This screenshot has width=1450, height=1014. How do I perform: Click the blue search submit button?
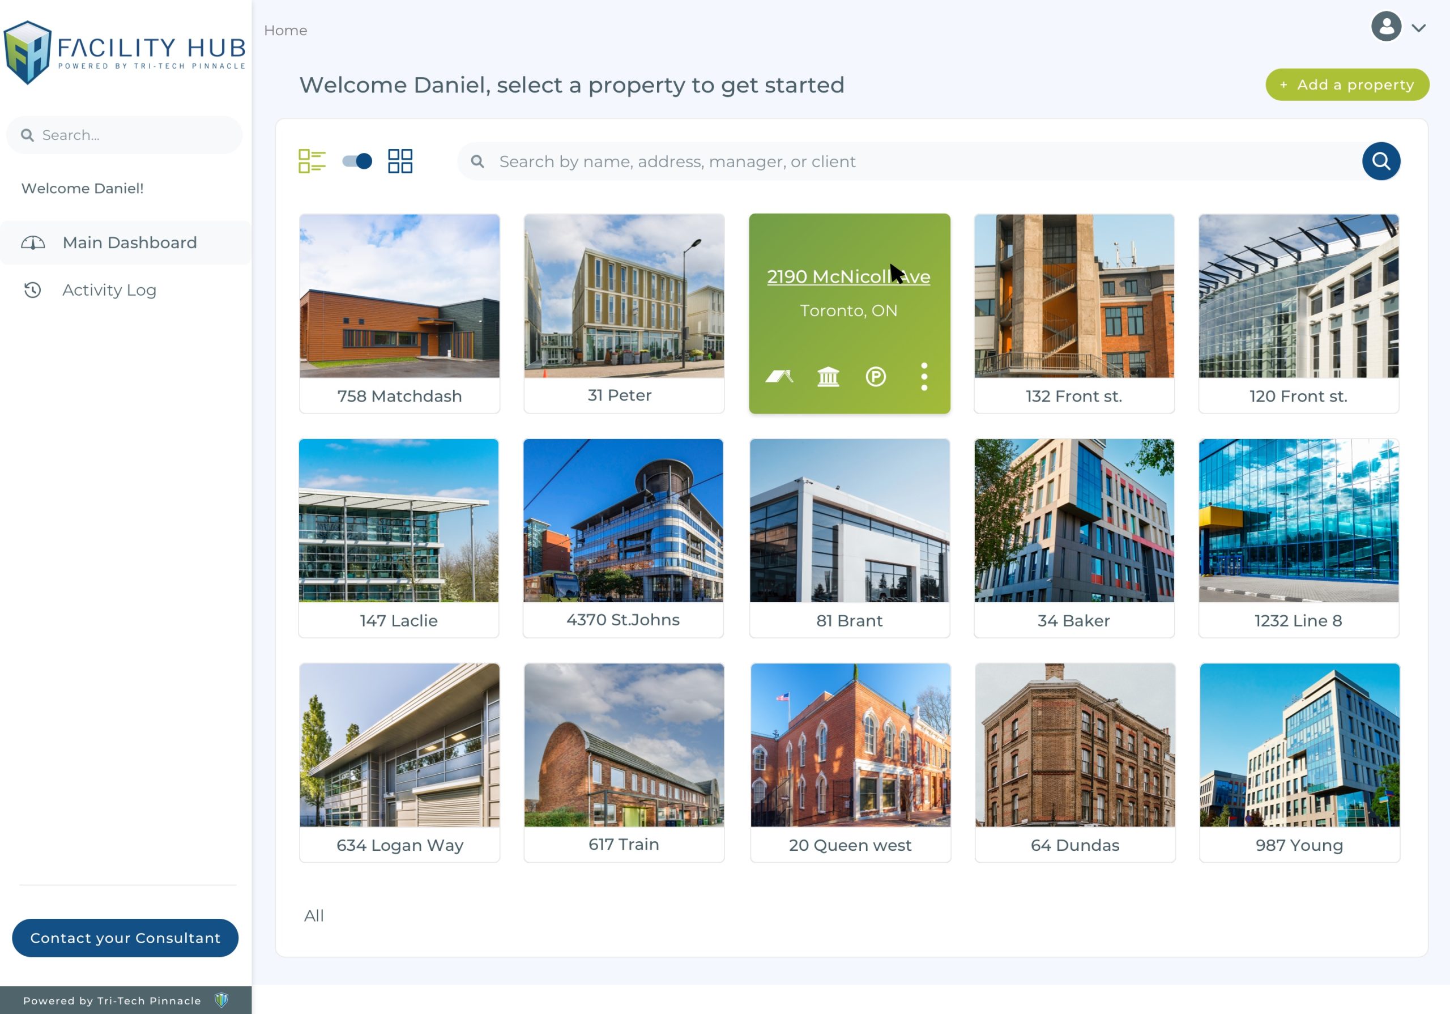1381,161
